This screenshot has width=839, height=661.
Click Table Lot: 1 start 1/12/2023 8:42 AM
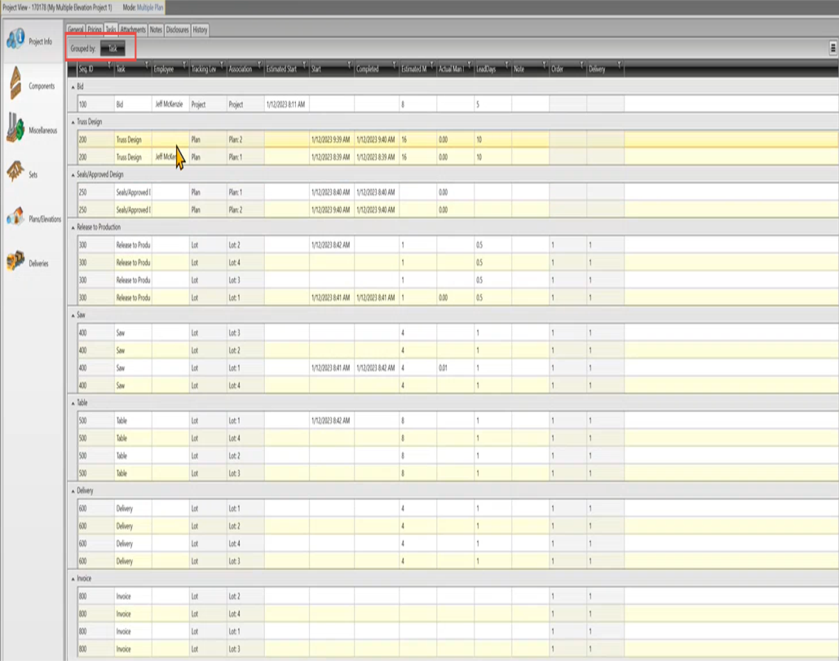tap(331, 421)
